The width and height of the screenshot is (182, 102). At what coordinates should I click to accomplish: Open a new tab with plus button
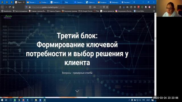134,2
